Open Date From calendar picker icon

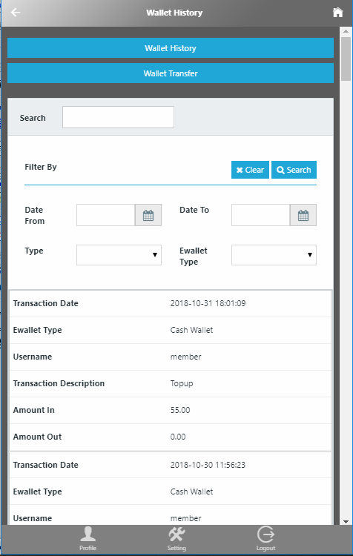tap(148, 215)
